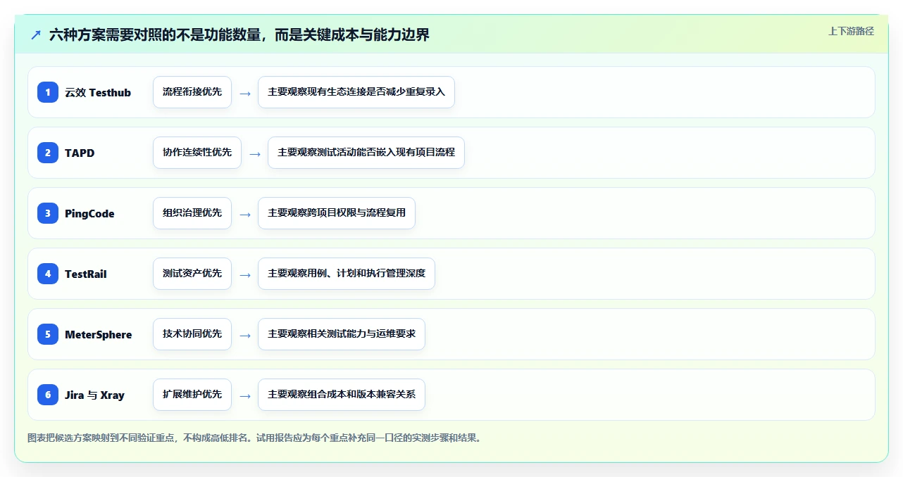Click the footnote starting 图表把候选方案映射到不同验证重点
The image size is (903, 477).
pos(254,438)
